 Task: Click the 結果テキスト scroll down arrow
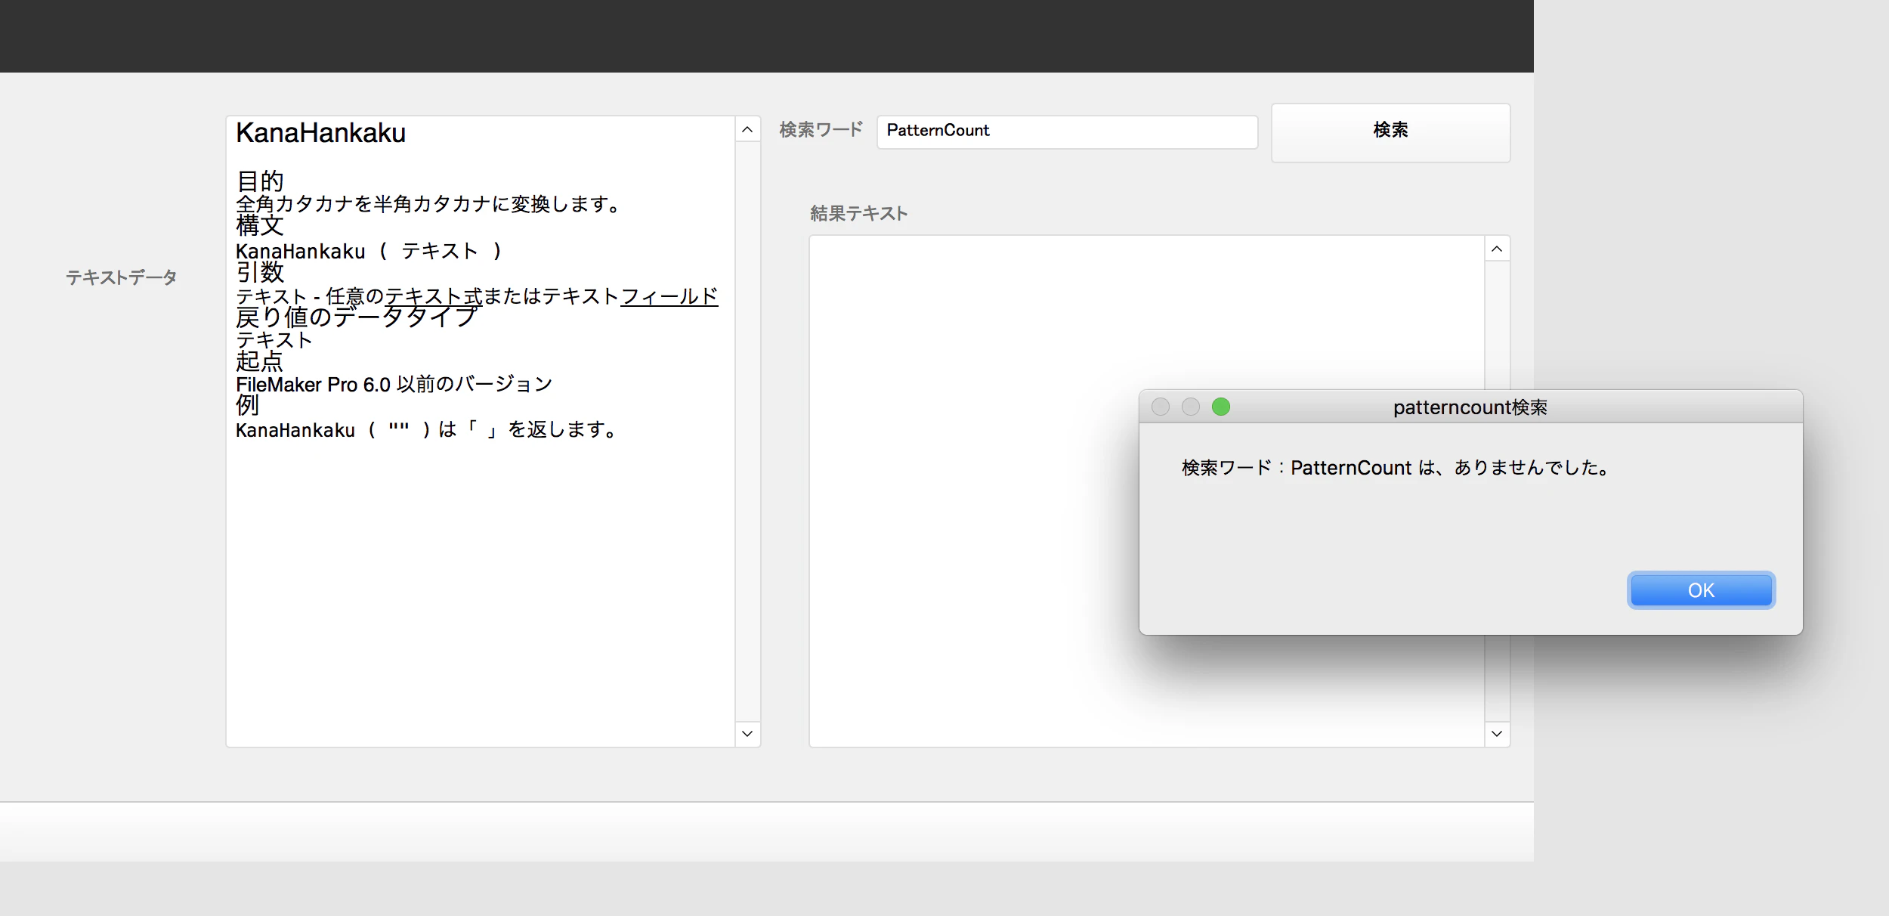1497,733
